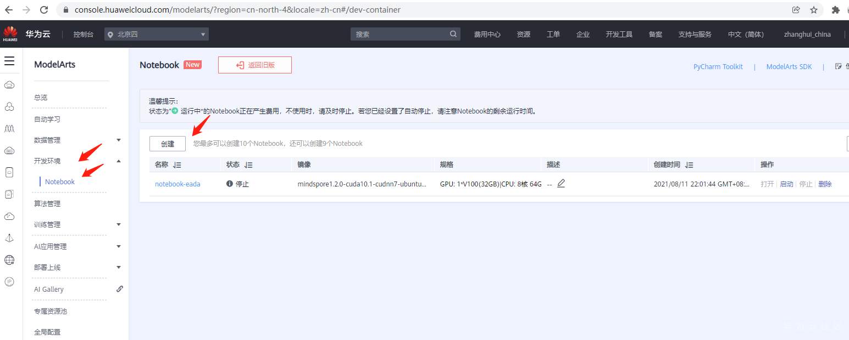The image size is (849, 340).
Task: Open 费用中心 in the top navigation
Action: tap(487, 34)
